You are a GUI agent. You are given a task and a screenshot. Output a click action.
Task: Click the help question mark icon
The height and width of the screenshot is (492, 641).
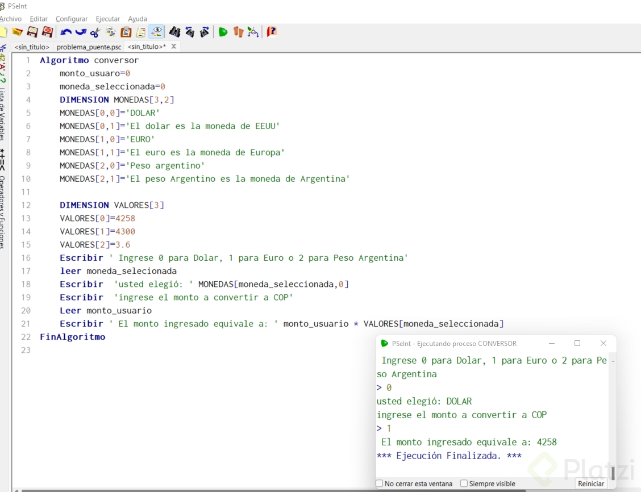(272, 32)
